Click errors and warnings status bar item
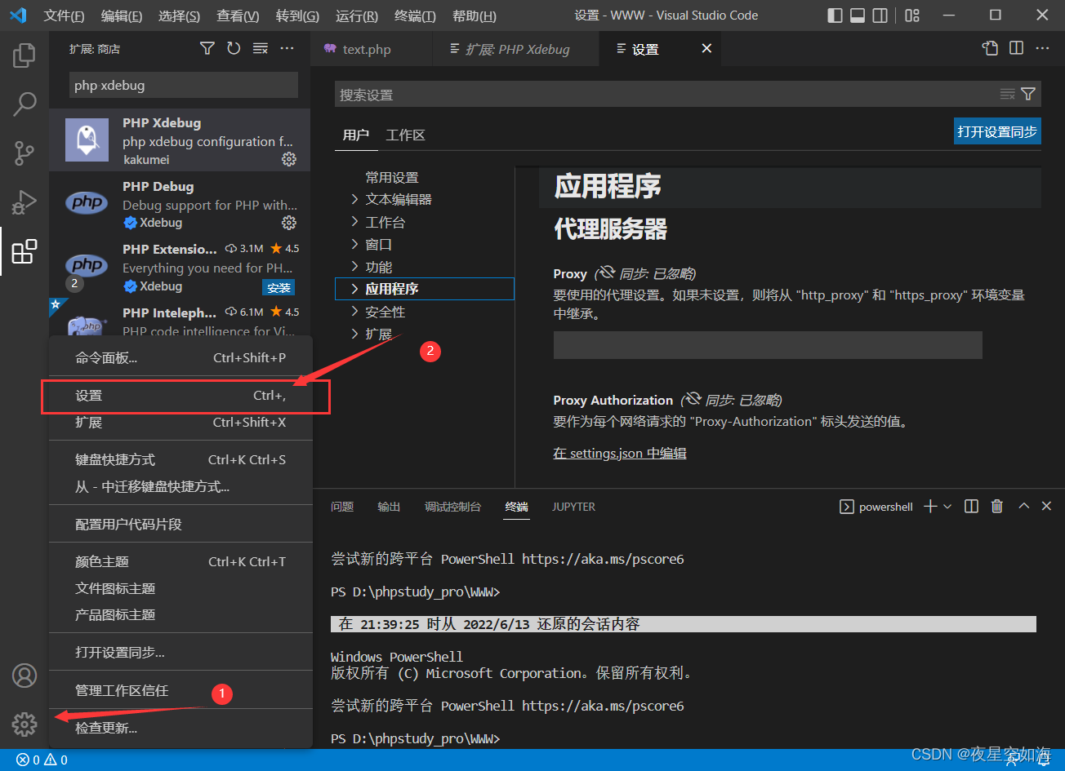 click(x=42, y=760)
